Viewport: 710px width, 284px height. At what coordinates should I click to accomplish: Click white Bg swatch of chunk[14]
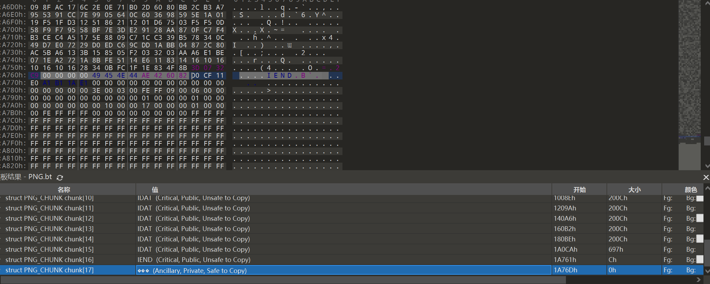700,239
